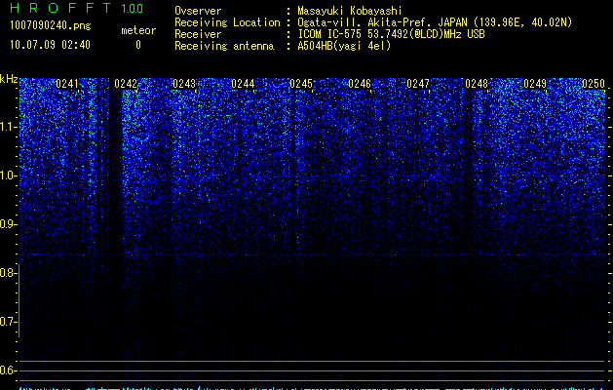
Task: Click time marker 0242
Action: pos(126,84)
